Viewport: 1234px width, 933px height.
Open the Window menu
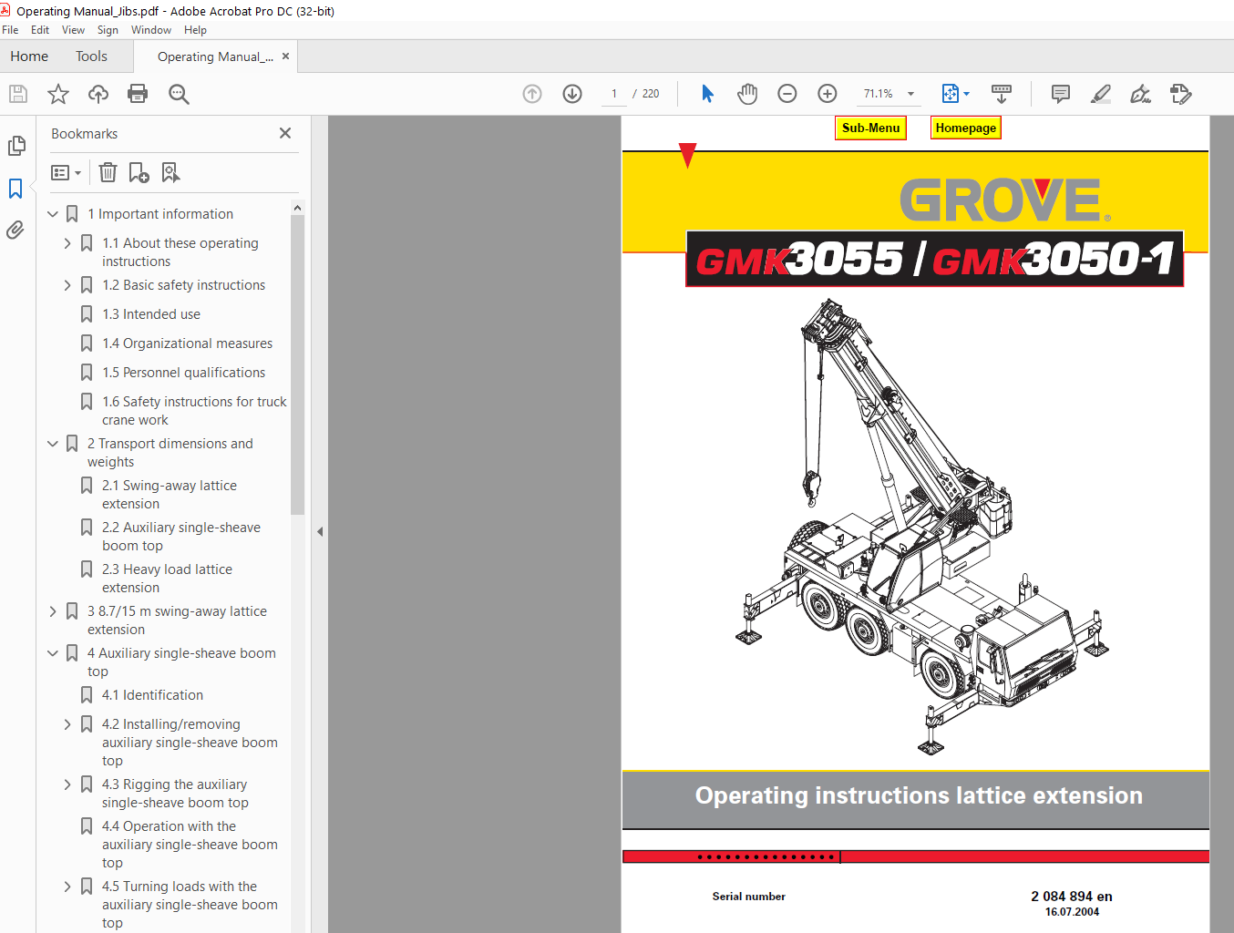(150, 30)
